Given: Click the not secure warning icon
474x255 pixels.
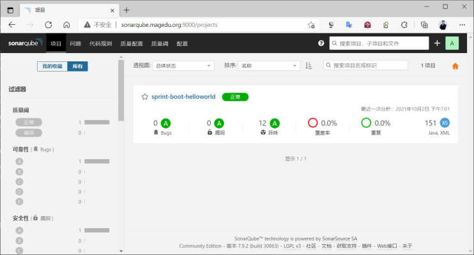Looking at the screenshot, I should pyautogui.click(x=87, y=25).
